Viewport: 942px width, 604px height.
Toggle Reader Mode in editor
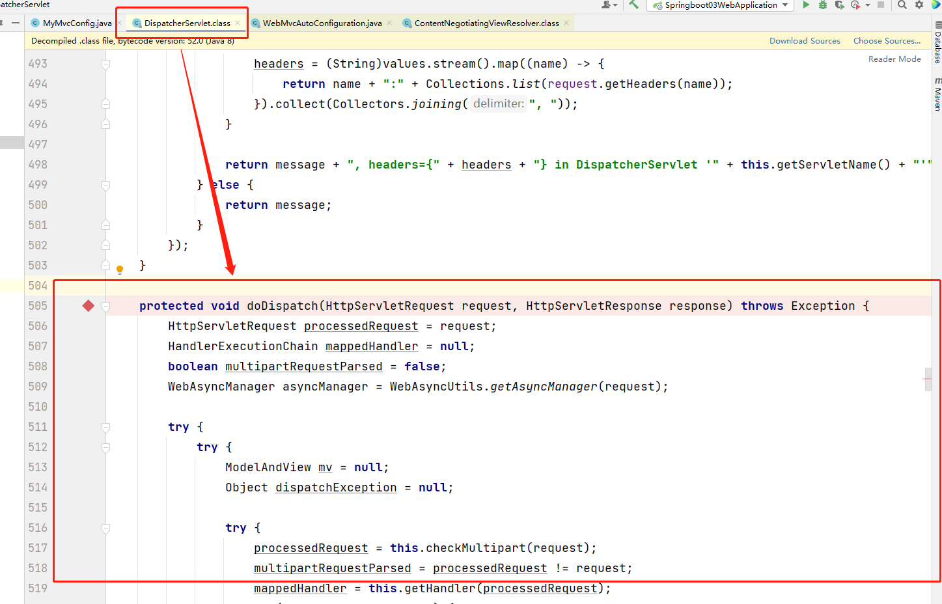coord(894,59)
